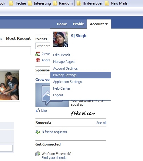Go to the Home tab
143x161 pixels.
tap(62, 24)
